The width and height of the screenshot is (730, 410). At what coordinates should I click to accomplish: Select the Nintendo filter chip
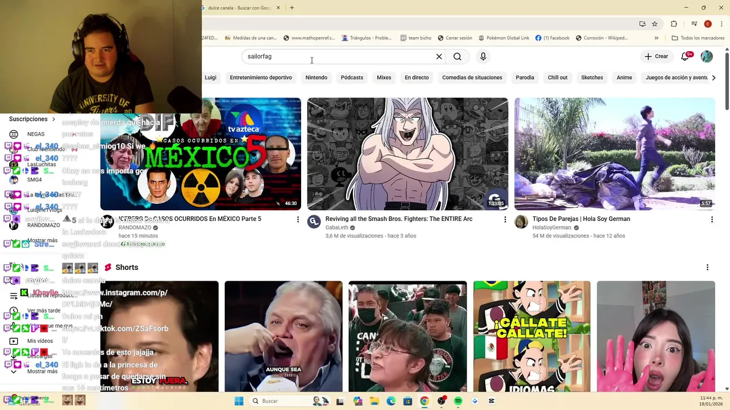(316, 77)
